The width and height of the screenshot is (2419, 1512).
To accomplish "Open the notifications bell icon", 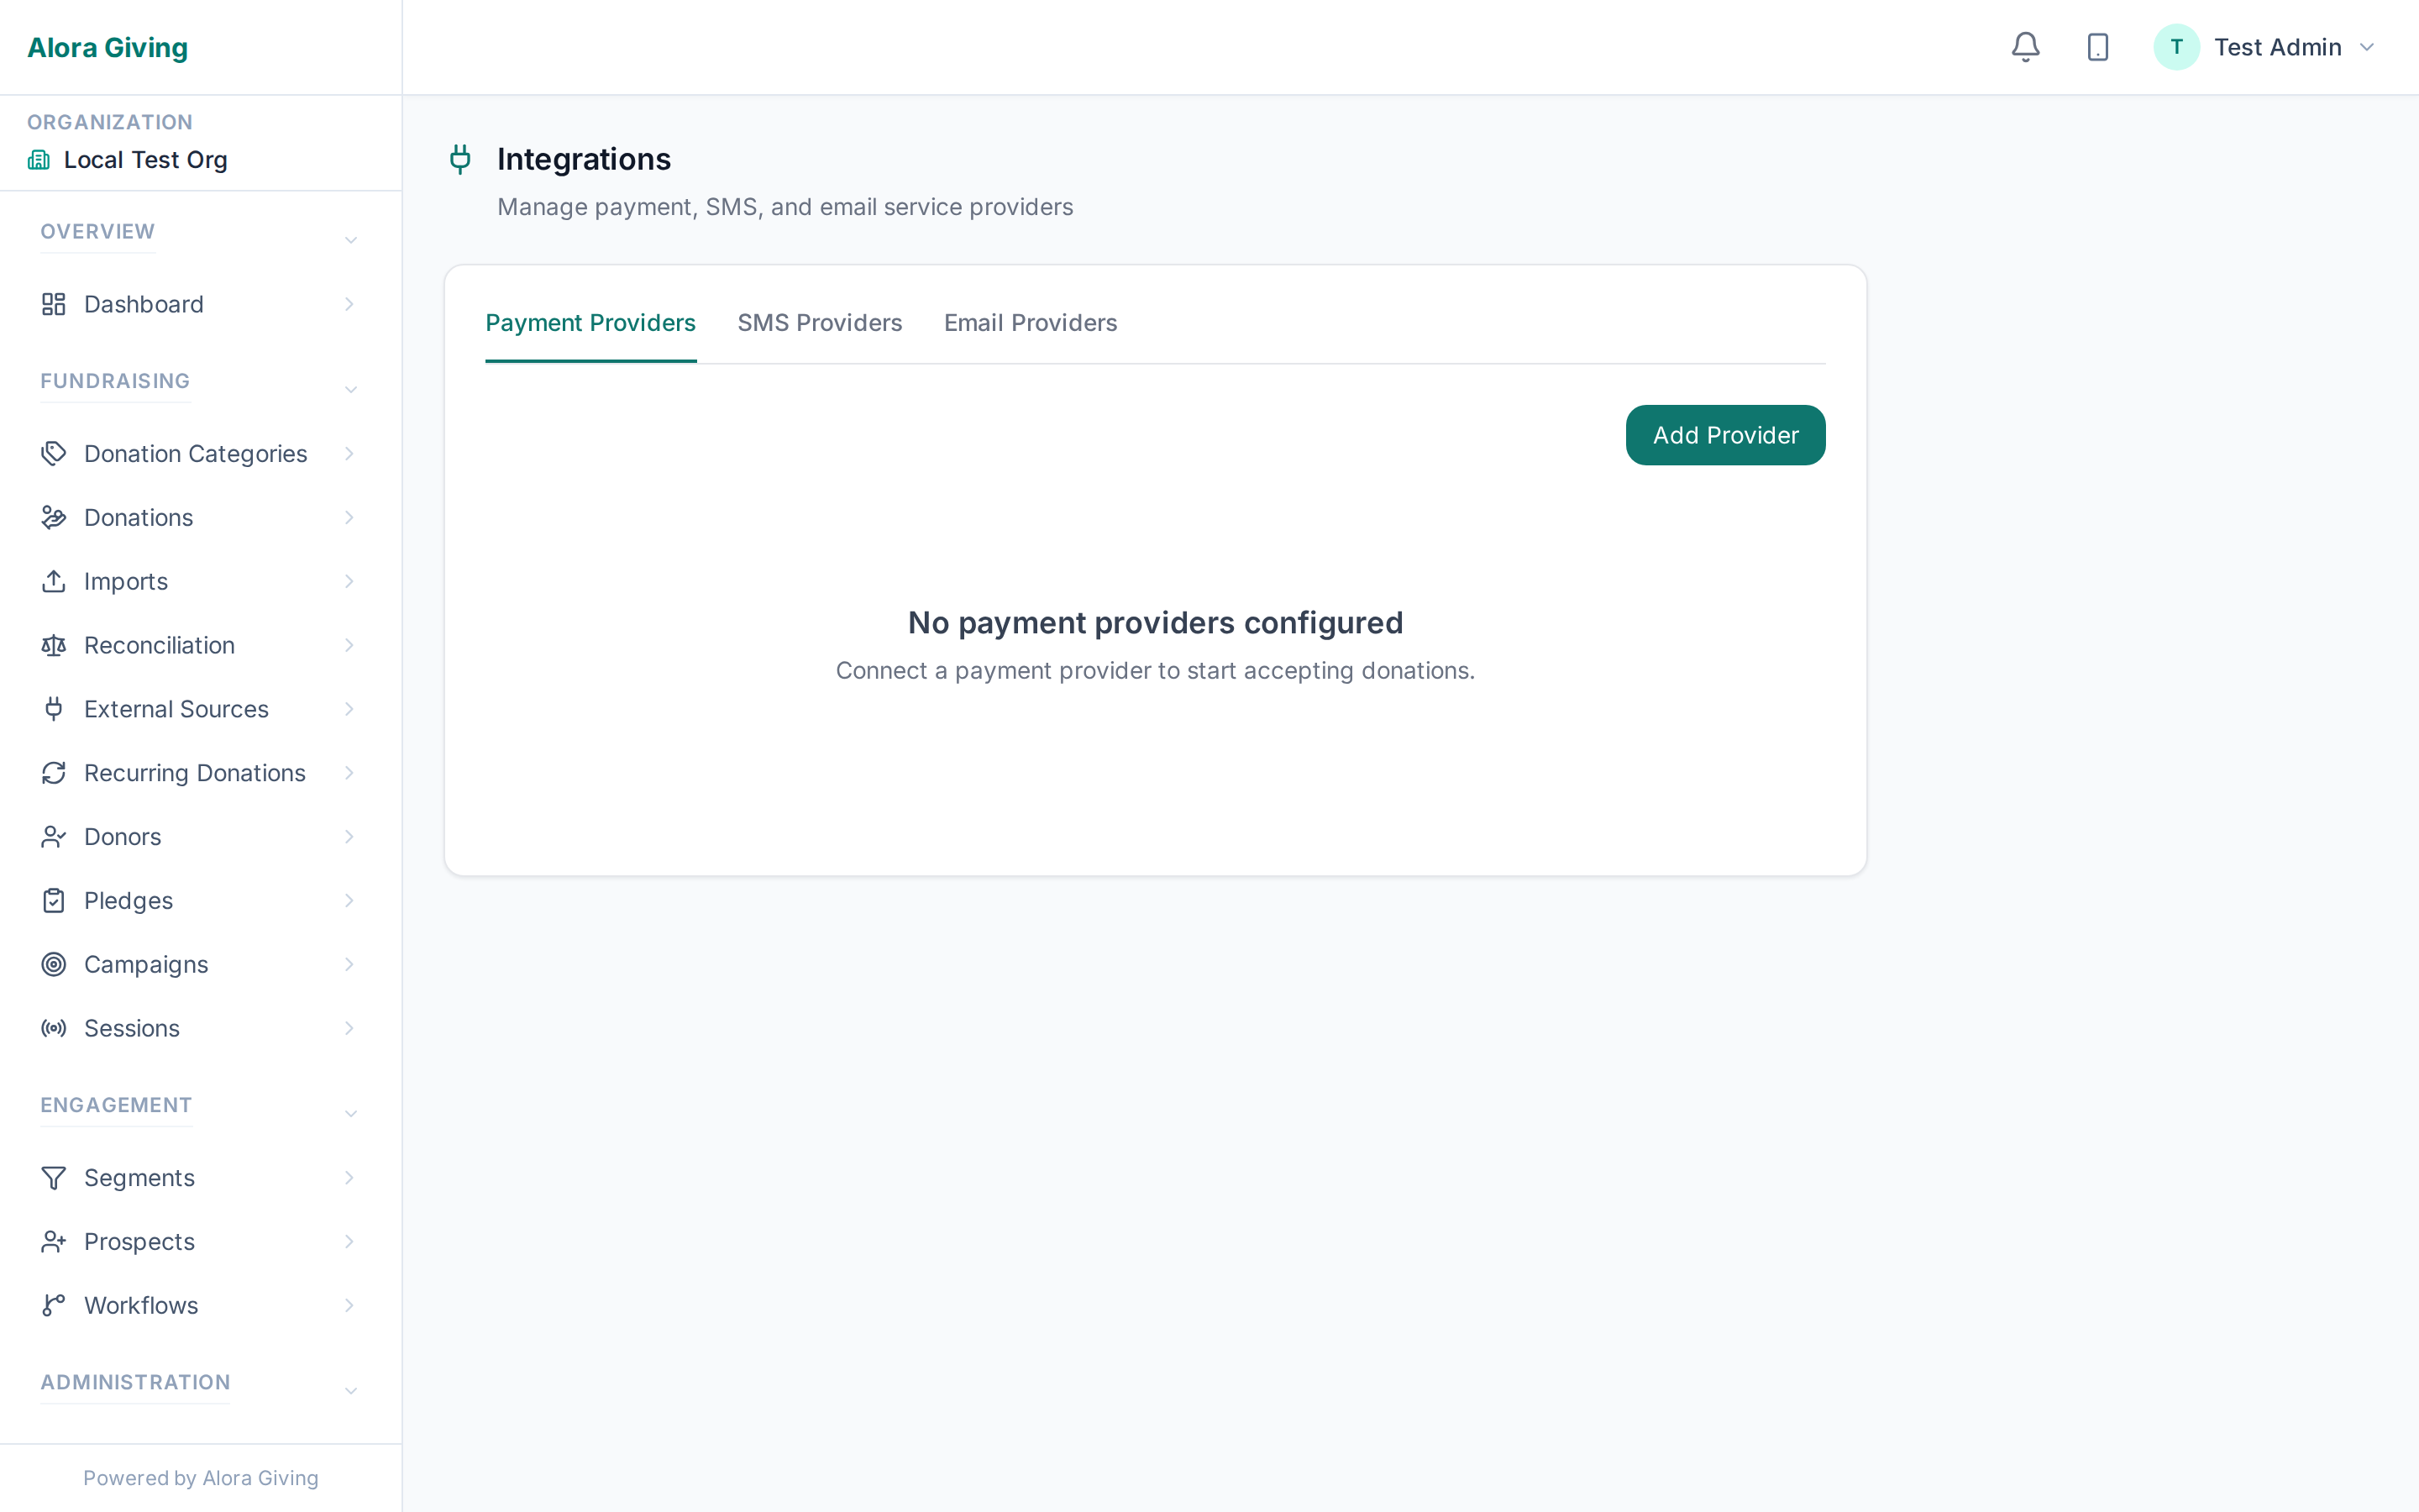I will 2025,46.
